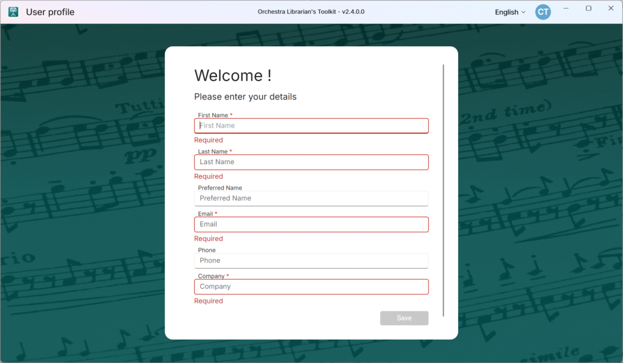The height and width of the screenshot is (363, 623).
Task: Click the Company field label
Action: 212,276
